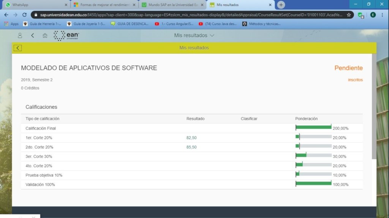This screenshot has width=389, height=218.
Task: Click the 82,50 result value
Action: pos(191,138)
